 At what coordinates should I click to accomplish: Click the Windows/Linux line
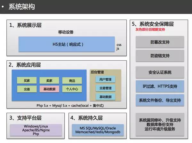(36, 126)
